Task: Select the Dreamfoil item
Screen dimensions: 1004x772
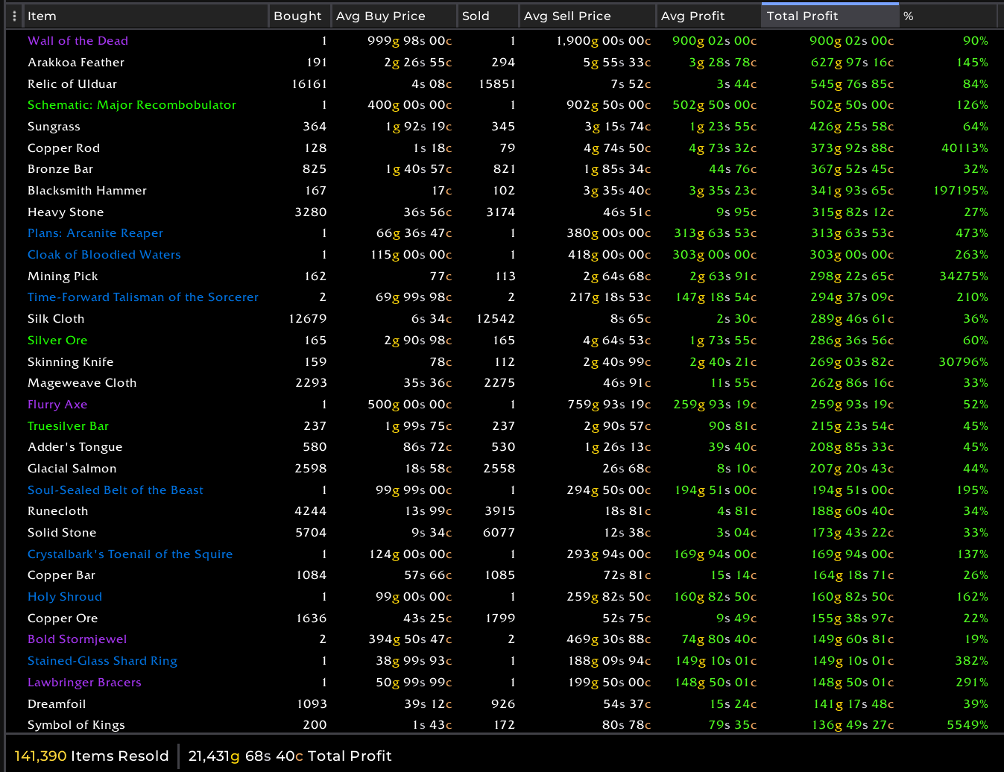Action: point(57,704)
